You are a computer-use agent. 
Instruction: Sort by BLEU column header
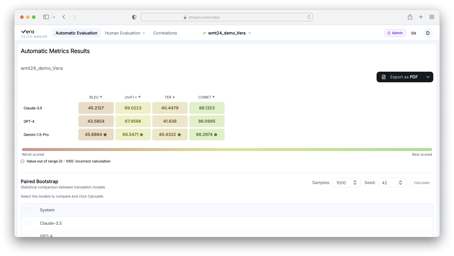96,97
